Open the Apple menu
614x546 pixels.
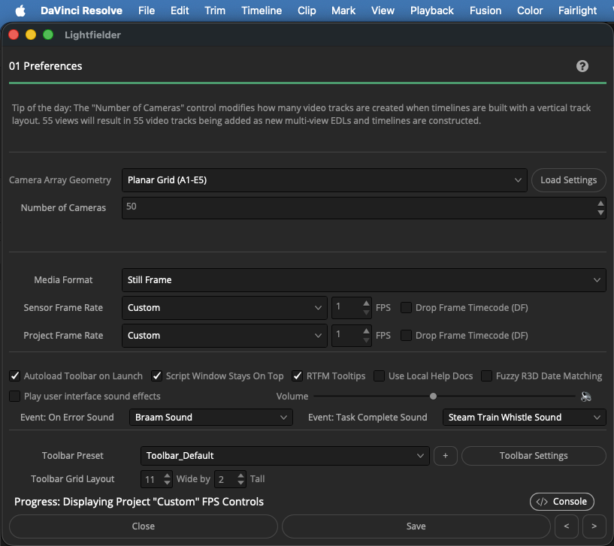20,11
